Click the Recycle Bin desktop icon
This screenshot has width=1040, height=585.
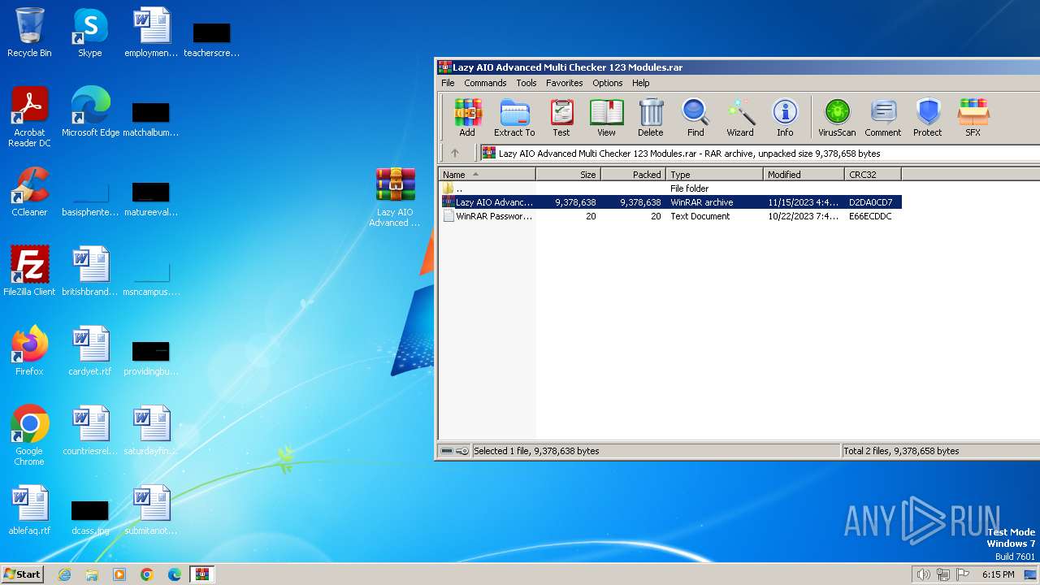[x=29, y=33]
